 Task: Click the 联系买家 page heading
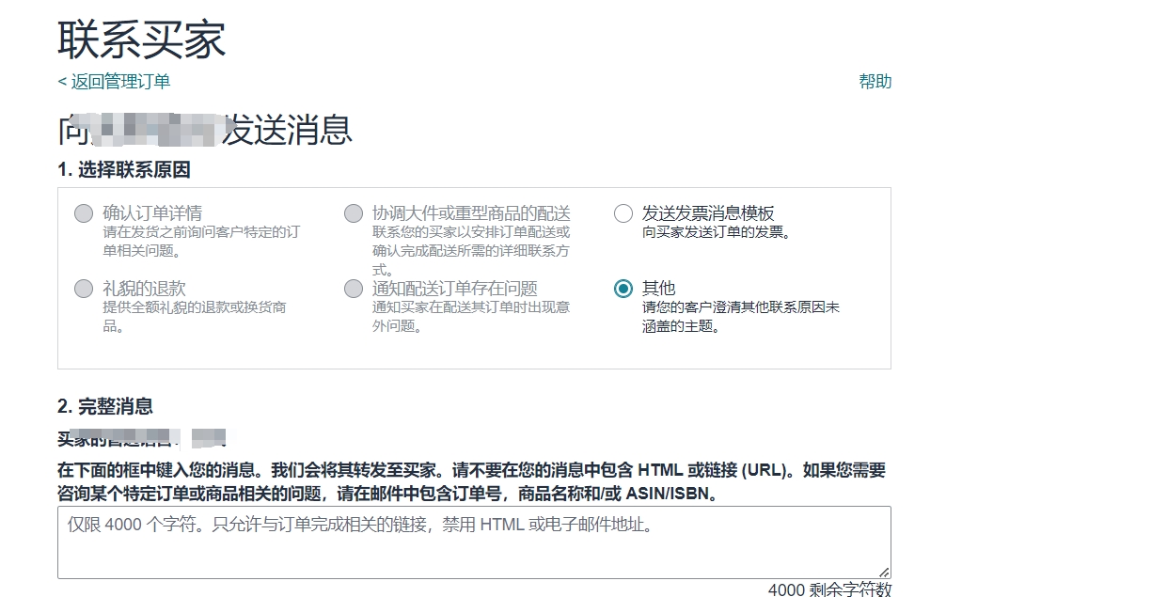click(x=142, y=39)
